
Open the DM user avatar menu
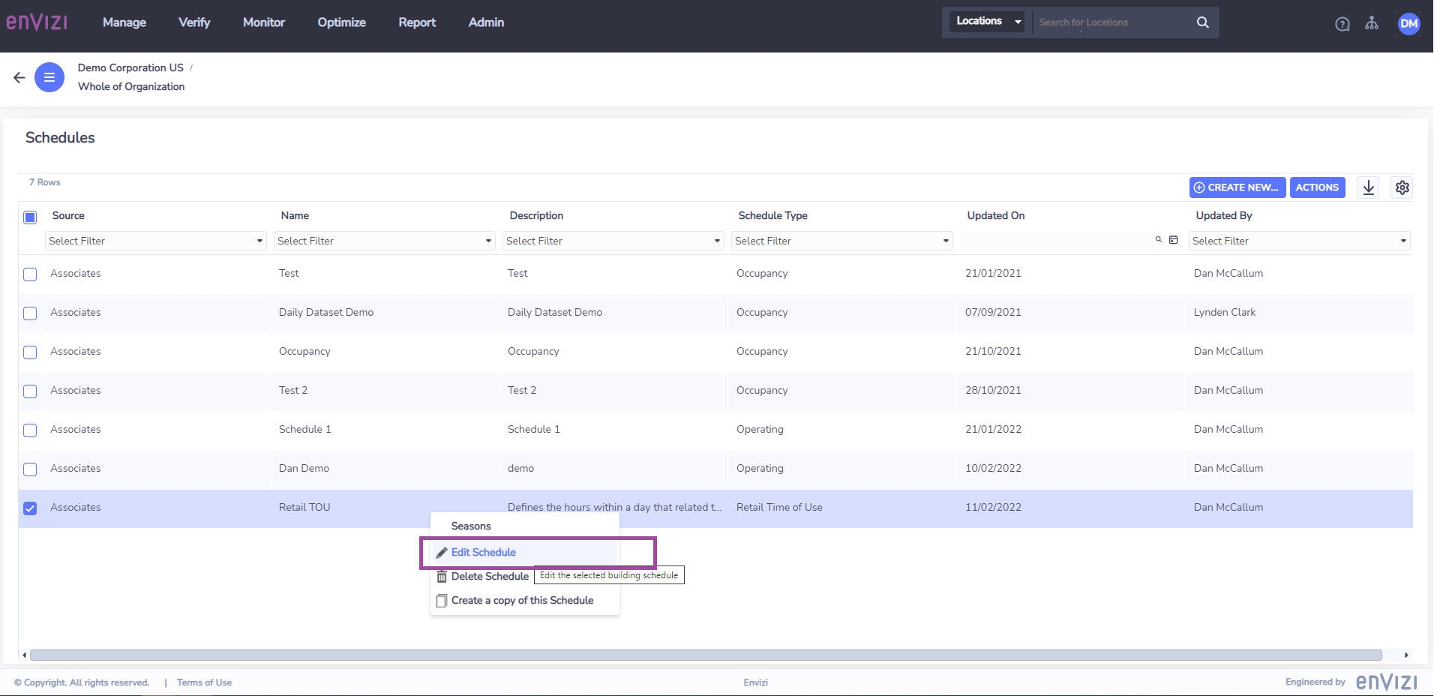coord(1409,23)
